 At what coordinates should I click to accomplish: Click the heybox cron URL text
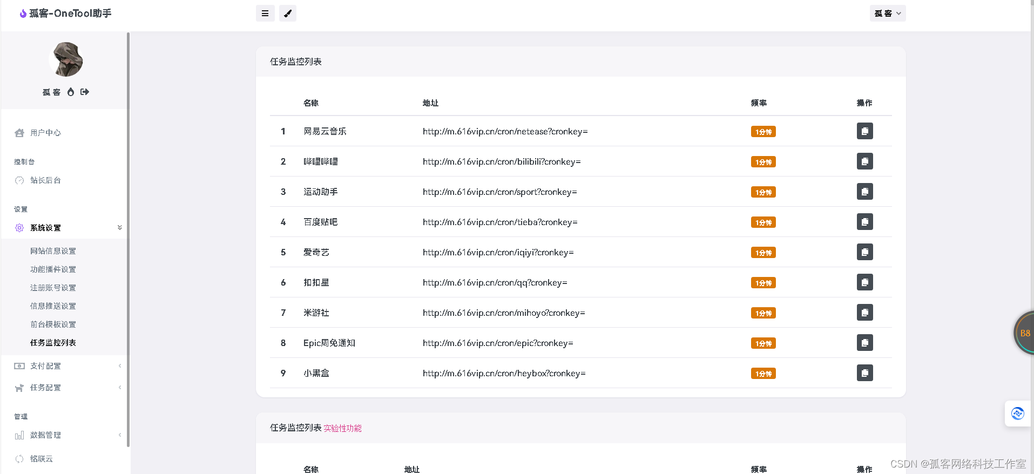tap(504, 374)
